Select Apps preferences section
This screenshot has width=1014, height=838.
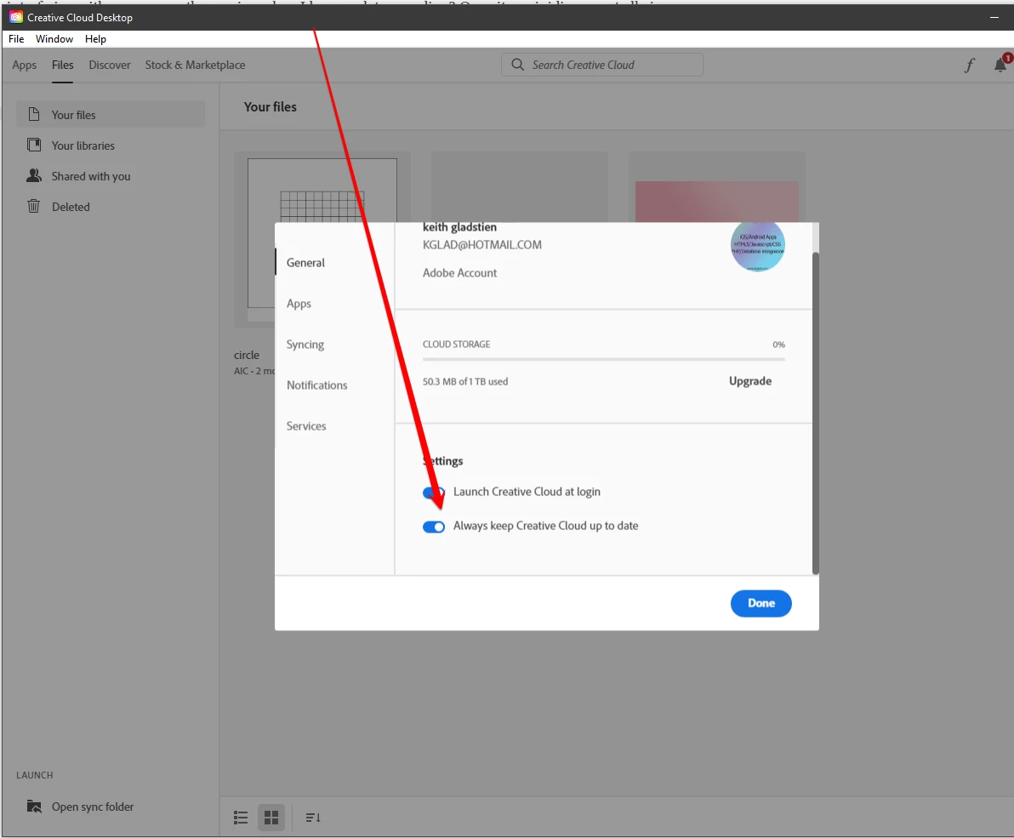coord(299,303)
